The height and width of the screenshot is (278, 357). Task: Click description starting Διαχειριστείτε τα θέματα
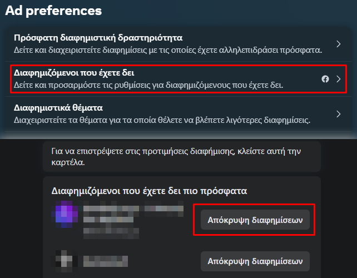pos(162,120)
